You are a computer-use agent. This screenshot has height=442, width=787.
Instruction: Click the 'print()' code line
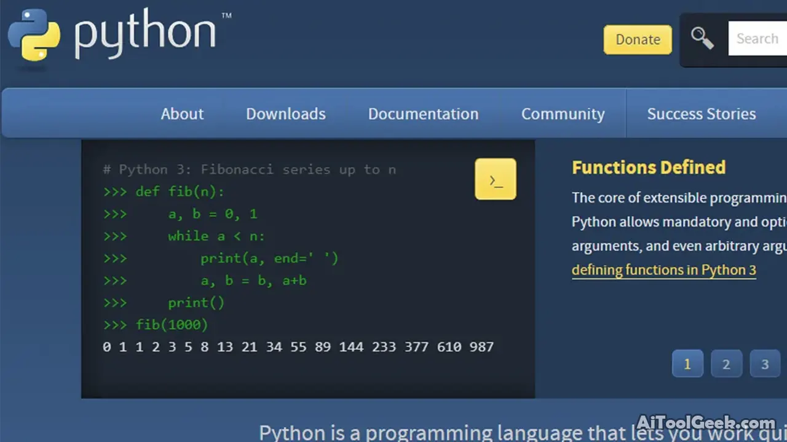coord(196,303)
